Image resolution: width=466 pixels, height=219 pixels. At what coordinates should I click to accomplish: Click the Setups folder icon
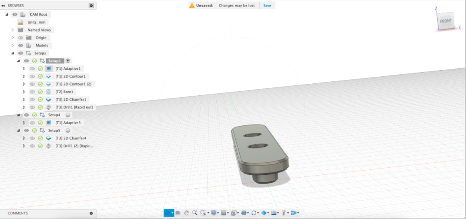point(28,53)
